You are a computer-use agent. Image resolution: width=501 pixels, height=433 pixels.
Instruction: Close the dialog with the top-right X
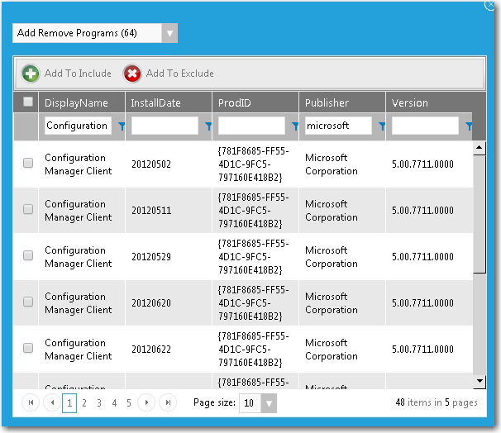489,4
